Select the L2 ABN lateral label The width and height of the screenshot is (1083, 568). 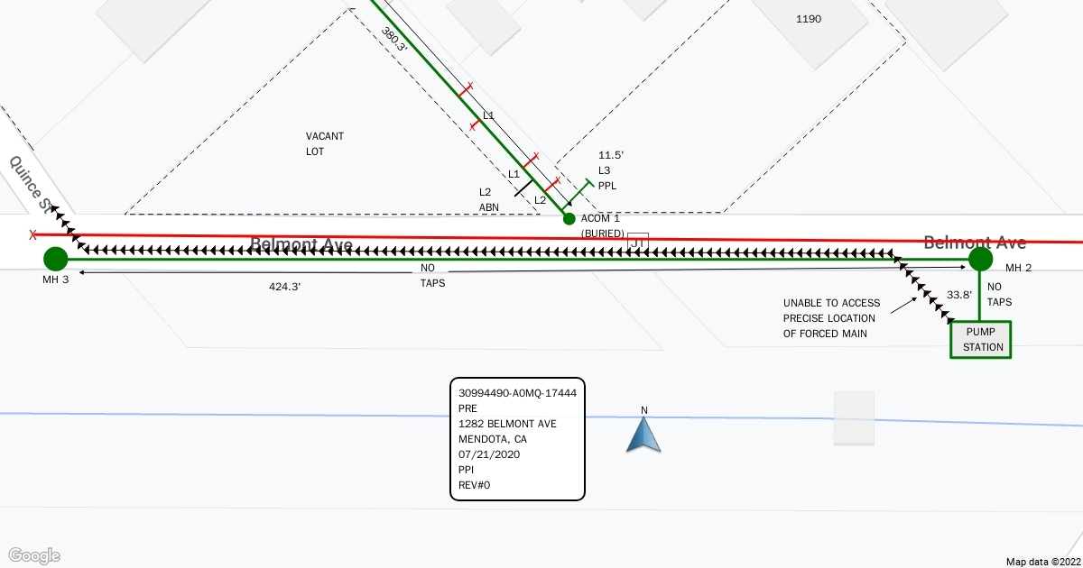coord(488,199)
